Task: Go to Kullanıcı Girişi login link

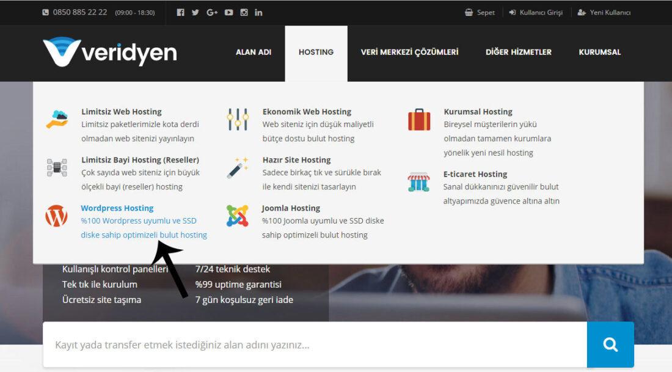Action: pos(541,12)
